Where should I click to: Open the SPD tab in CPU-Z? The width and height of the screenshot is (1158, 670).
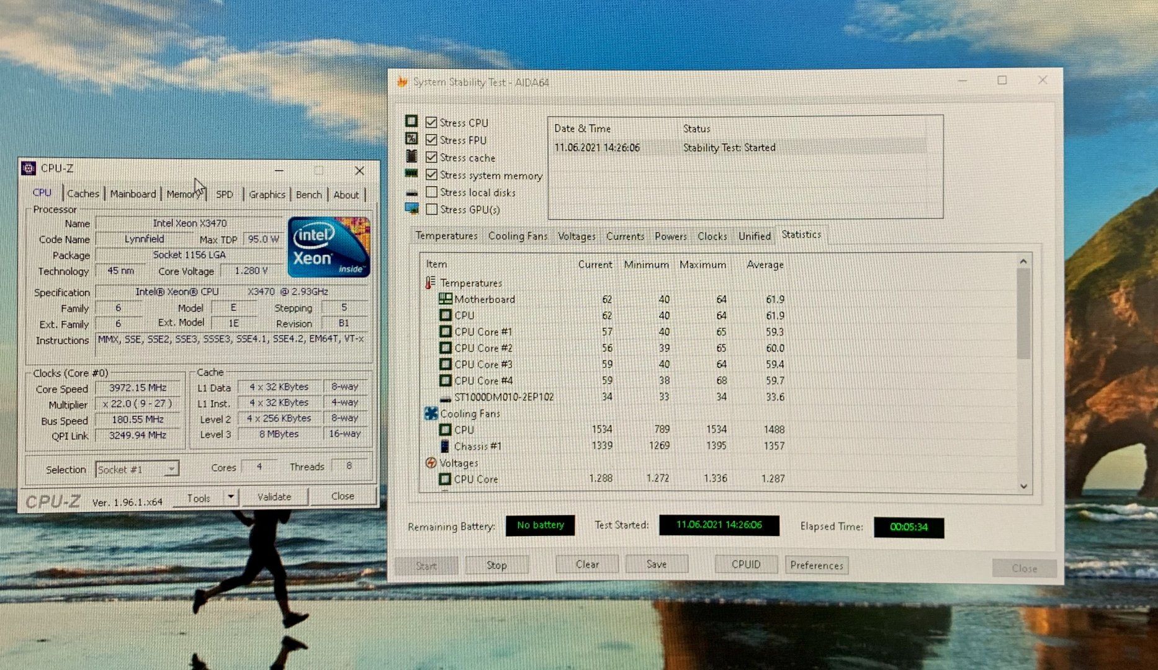[x=225, y=194]
